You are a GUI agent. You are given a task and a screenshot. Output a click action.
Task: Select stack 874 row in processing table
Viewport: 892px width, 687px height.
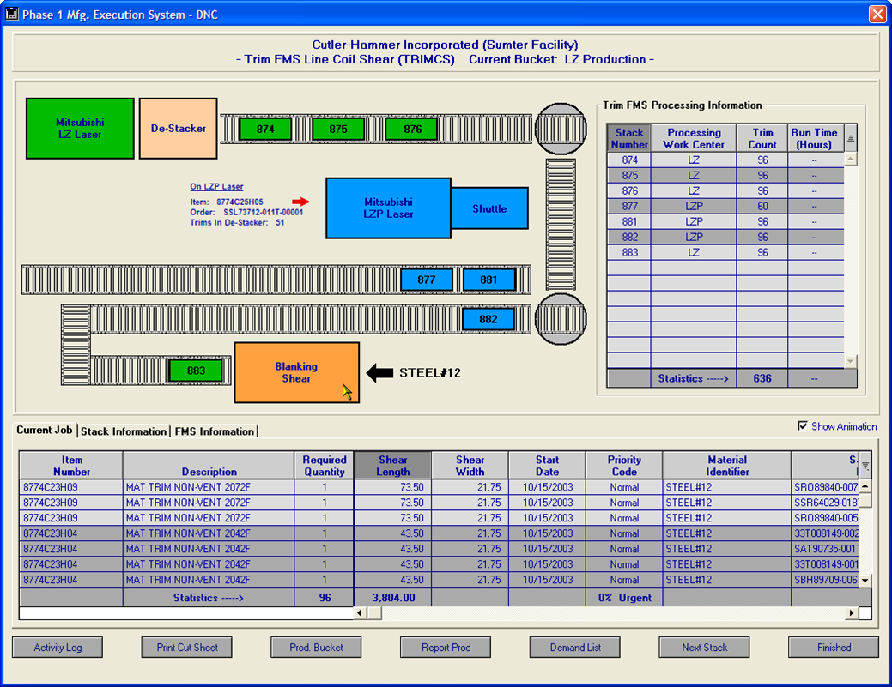[x=725, y=160]
